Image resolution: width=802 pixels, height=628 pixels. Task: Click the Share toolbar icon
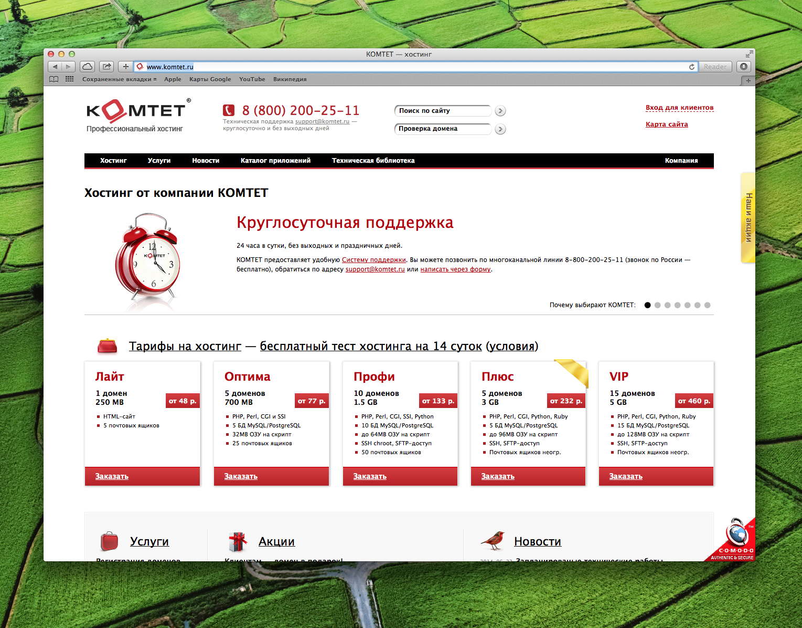pyautogui.click(x=106, y=67)
